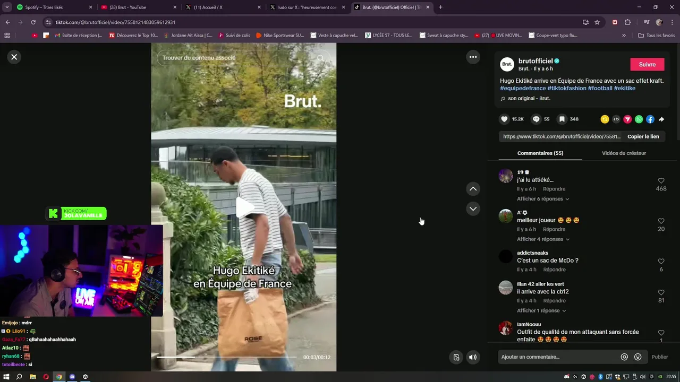Bookmark the video with the favorites icon
This screenshot has width=680, height=382.
pyautogui.click(x=562, y=119)
